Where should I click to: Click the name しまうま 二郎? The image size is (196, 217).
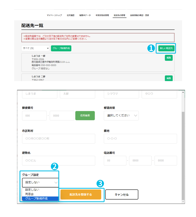(x=39, y=77)
